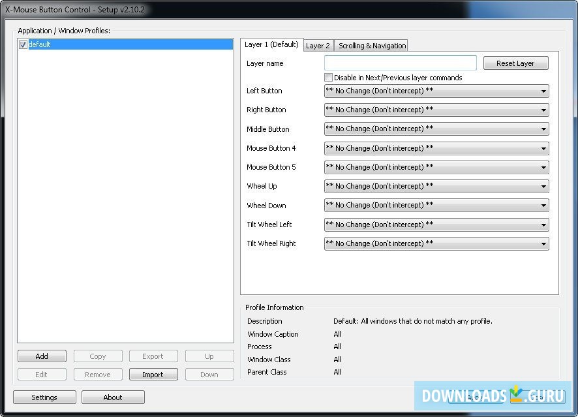
Task: Open the Scrolling & Navigation tab
Action: pos(372,46)
